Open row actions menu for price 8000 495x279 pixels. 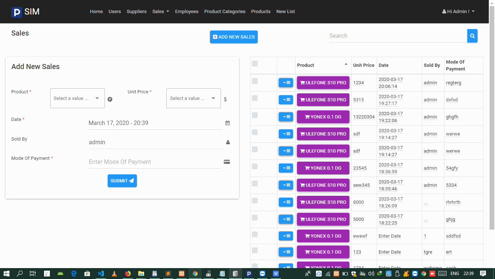point(286,202)
